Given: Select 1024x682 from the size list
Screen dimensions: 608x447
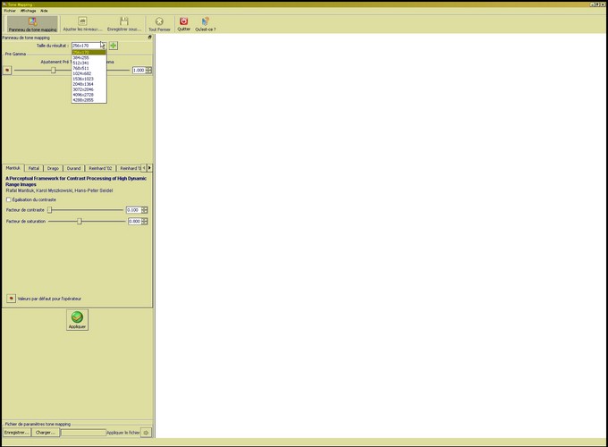Looking at the screenshot, I should tap(82, 73).
